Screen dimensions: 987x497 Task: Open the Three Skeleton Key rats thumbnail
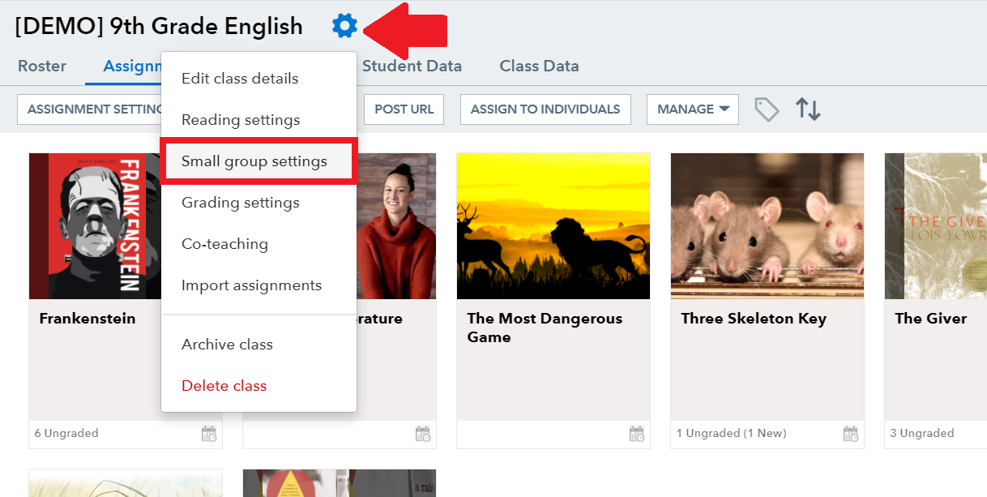coord(767,226)
